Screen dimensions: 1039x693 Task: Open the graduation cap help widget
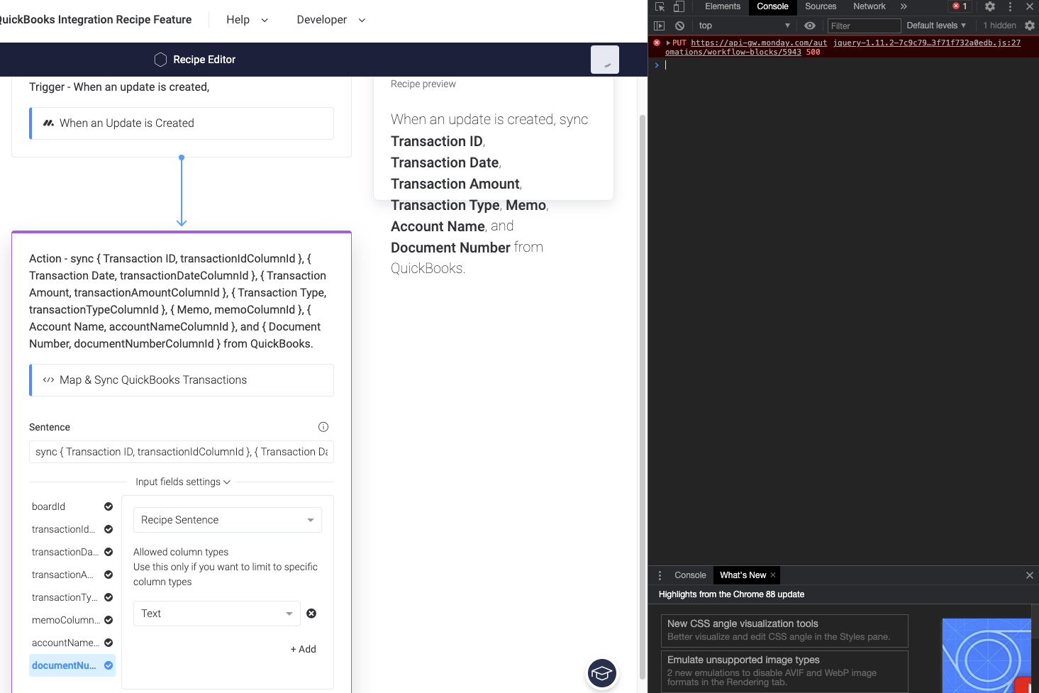[x=601, y=673]
